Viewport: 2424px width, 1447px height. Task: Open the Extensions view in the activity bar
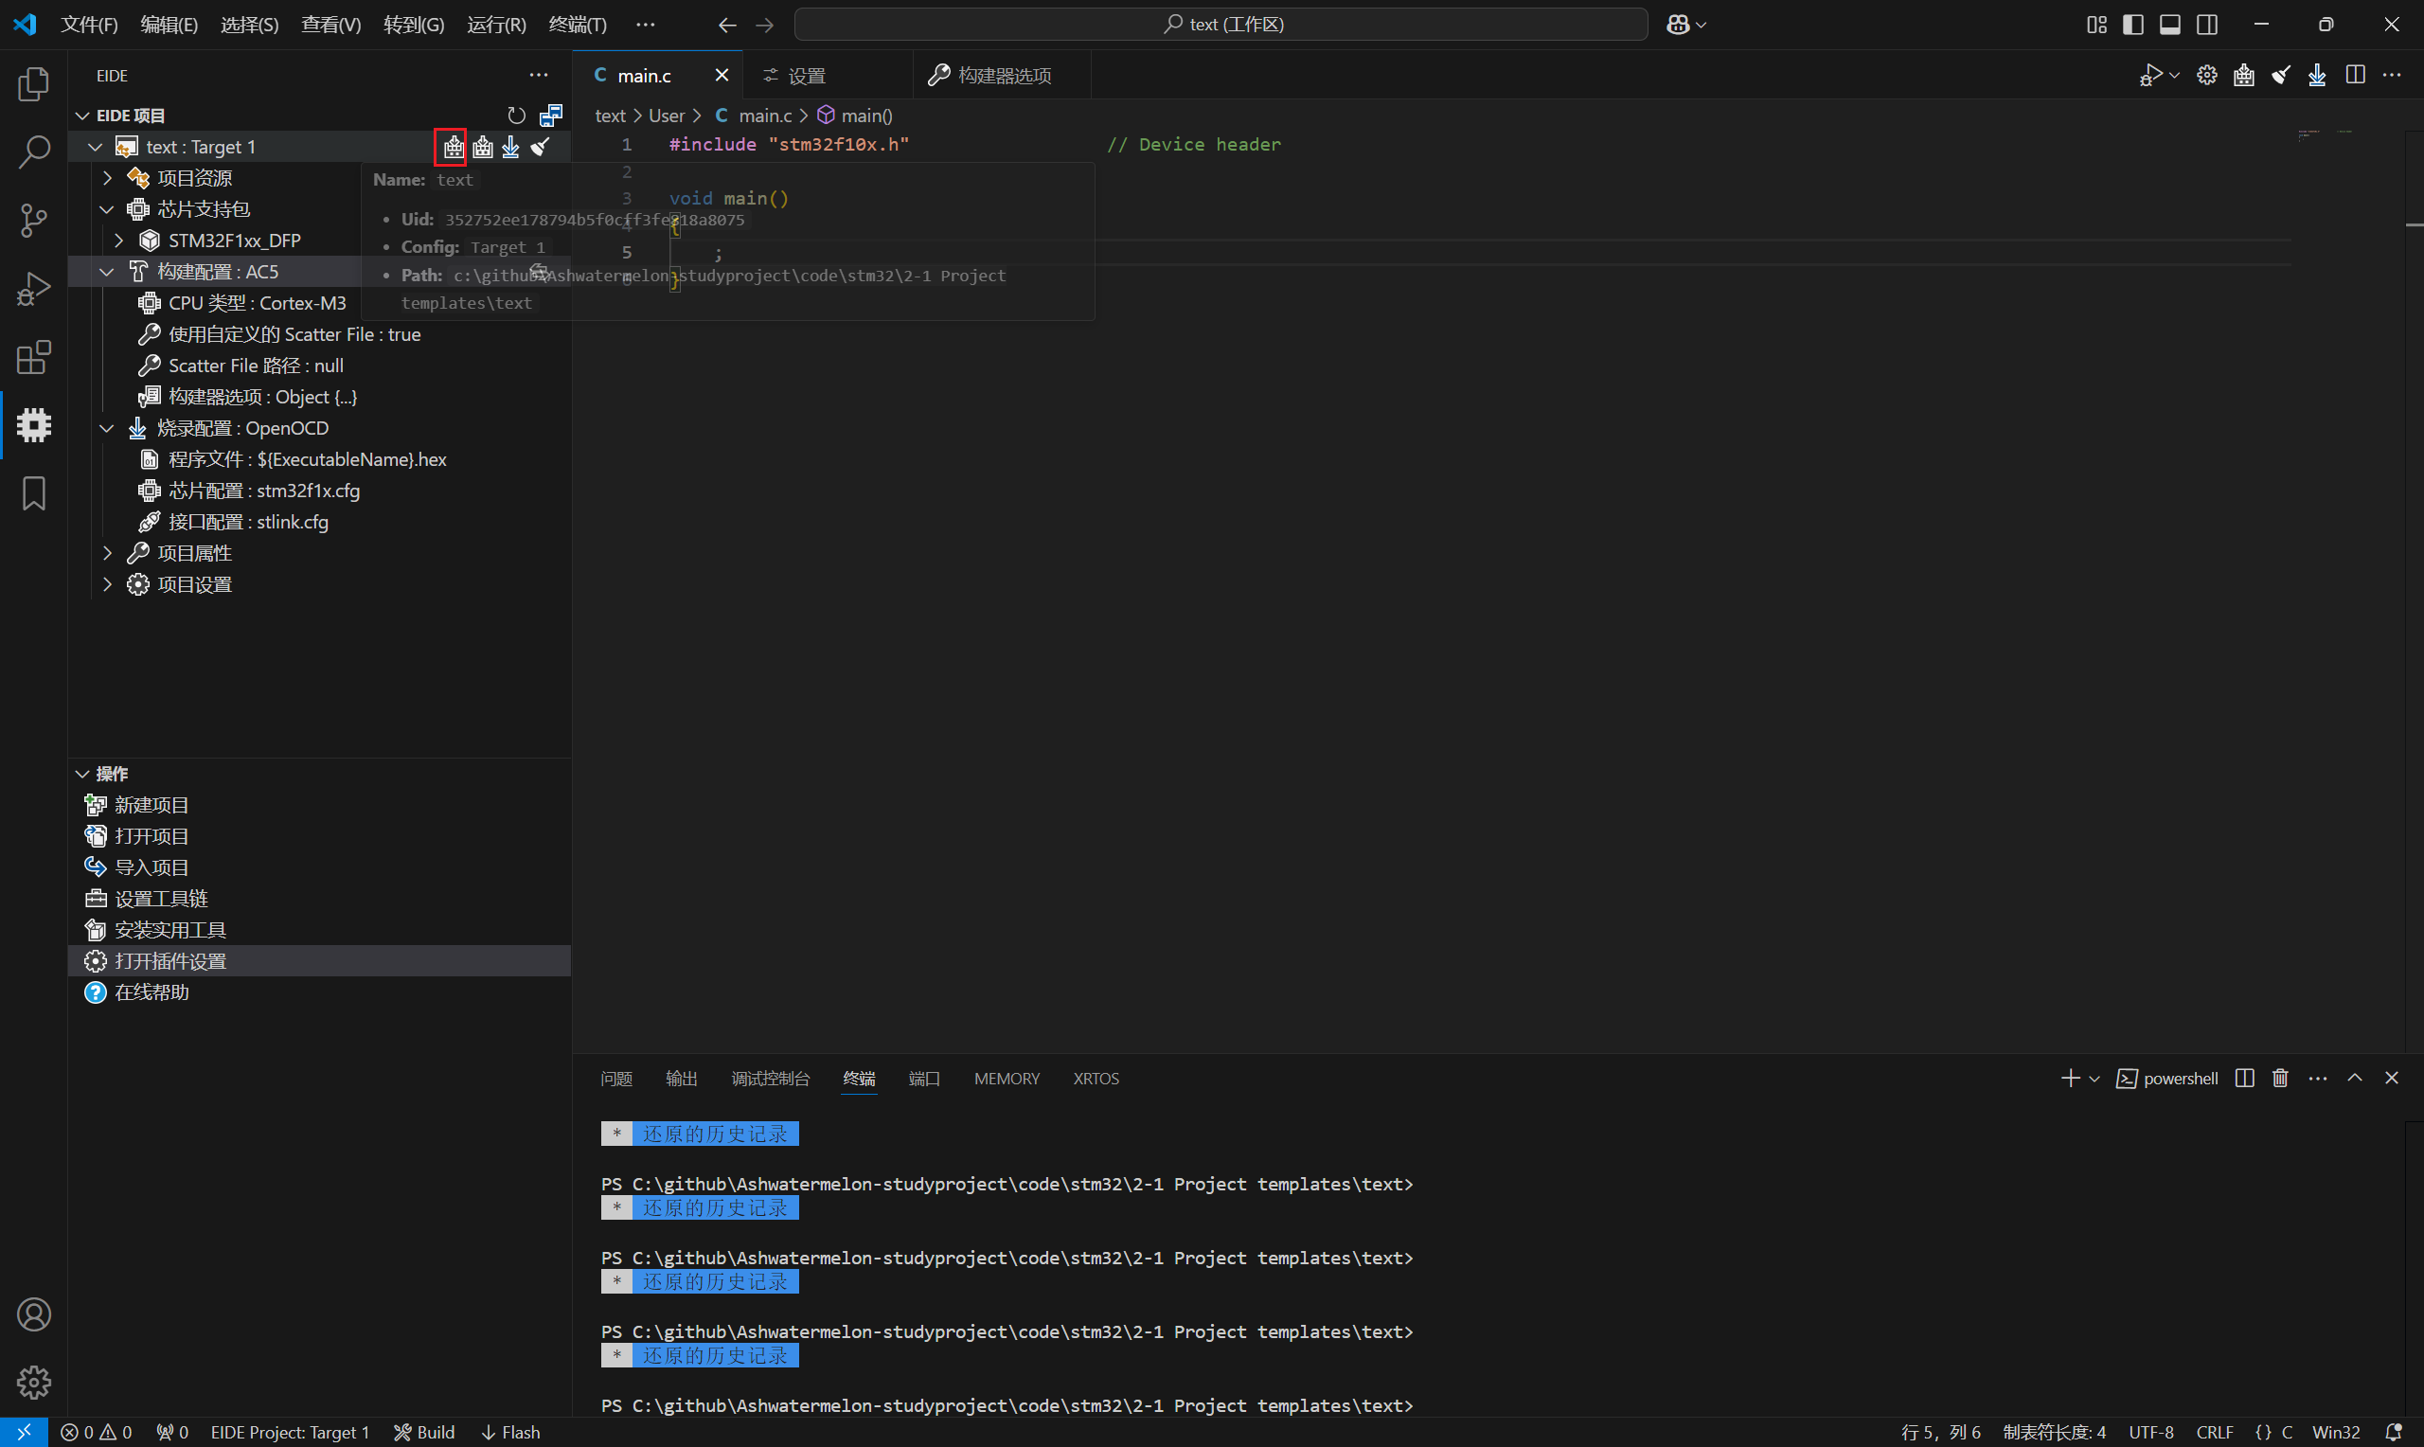pyautogui.click(x=34, y=358)
